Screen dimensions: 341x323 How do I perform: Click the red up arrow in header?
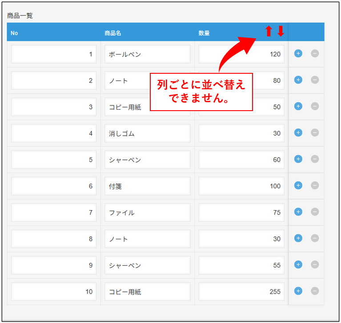(x=268, y=31)
